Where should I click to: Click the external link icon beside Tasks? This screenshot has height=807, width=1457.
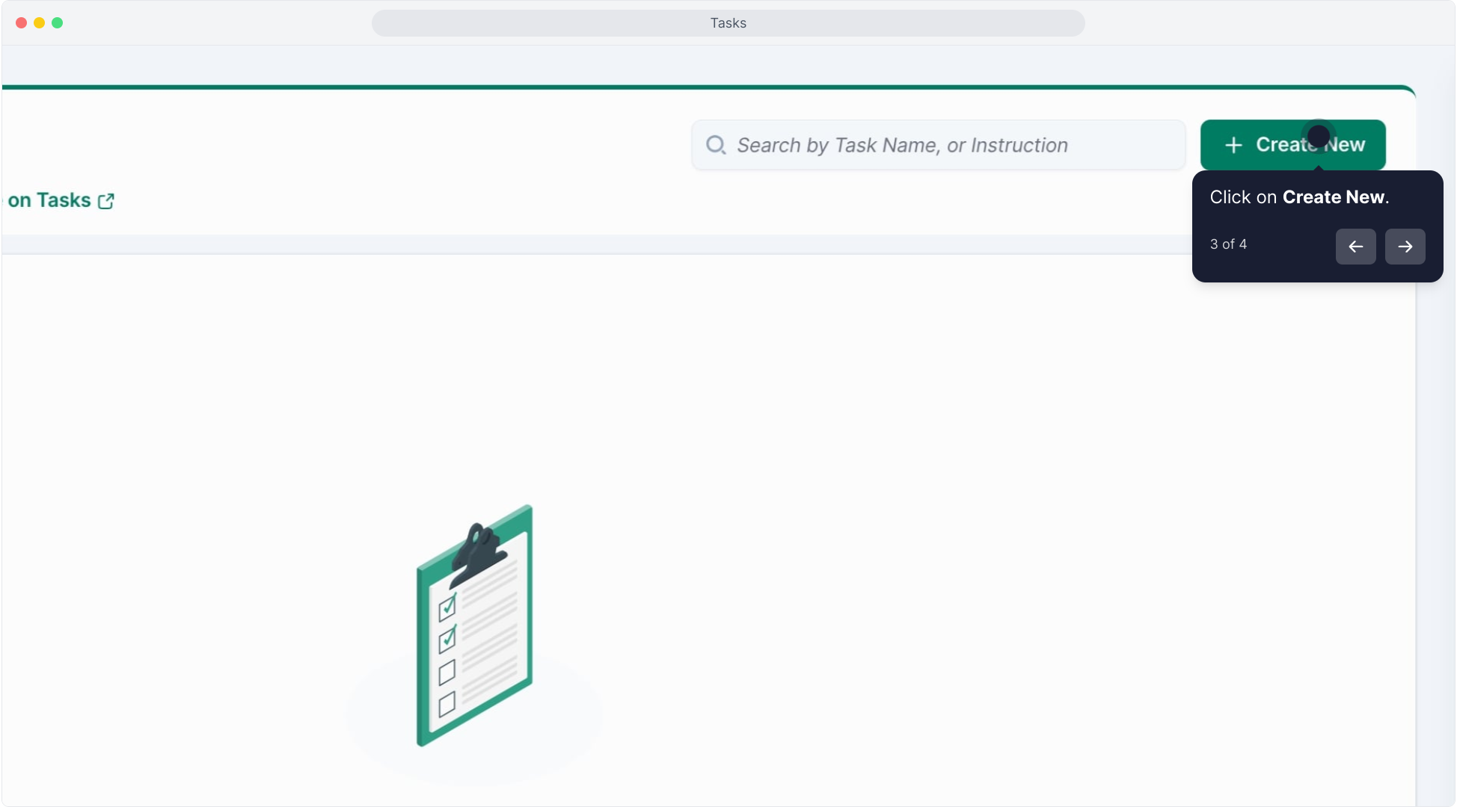tap(106, 201)
